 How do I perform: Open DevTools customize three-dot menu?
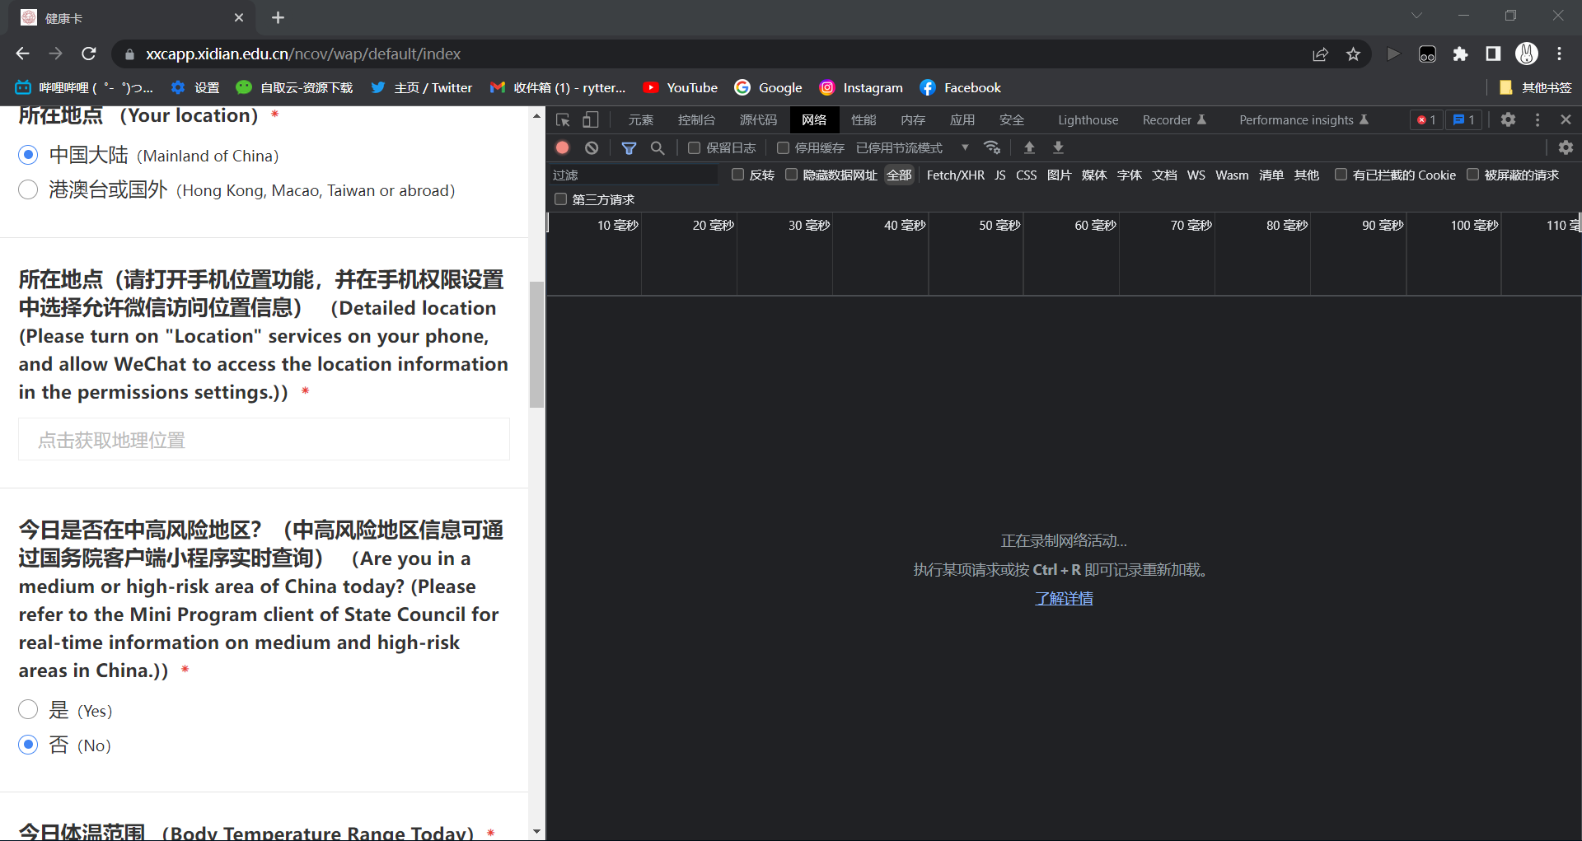coord(1538,119)
